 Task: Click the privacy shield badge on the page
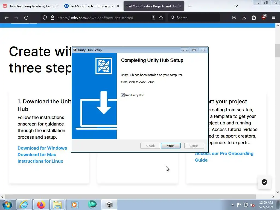264,182
